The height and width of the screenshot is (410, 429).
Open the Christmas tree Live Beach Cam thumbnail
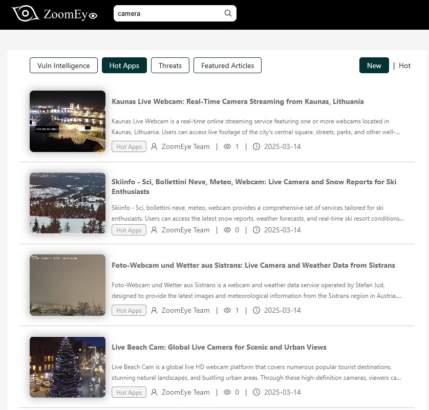68,367
